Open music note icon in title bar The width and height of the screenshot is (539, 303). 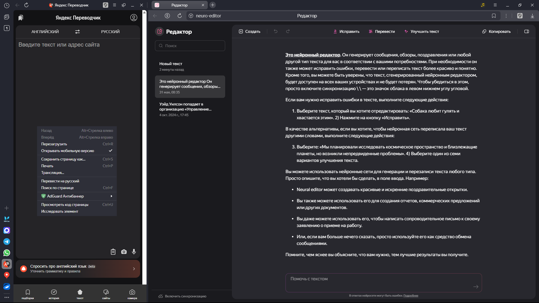point(483,5)
